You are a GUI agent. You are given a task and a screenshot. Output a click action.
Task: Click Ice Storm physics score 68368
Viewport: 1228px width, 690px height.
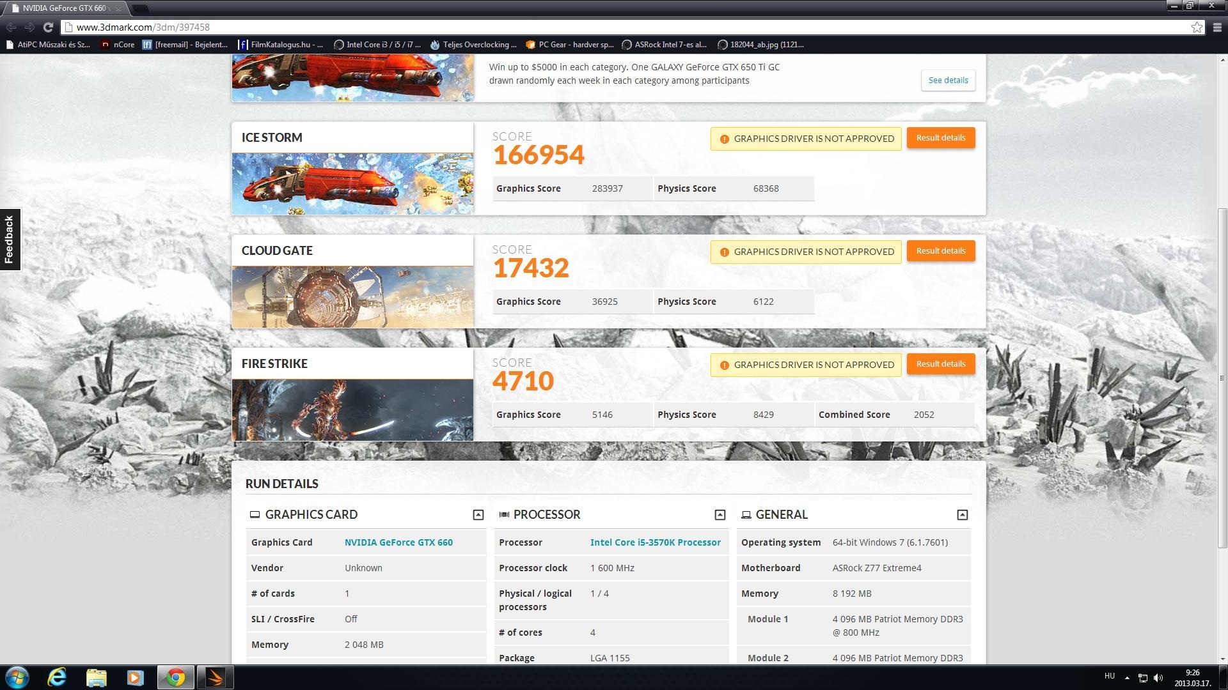tap(766, 188)
